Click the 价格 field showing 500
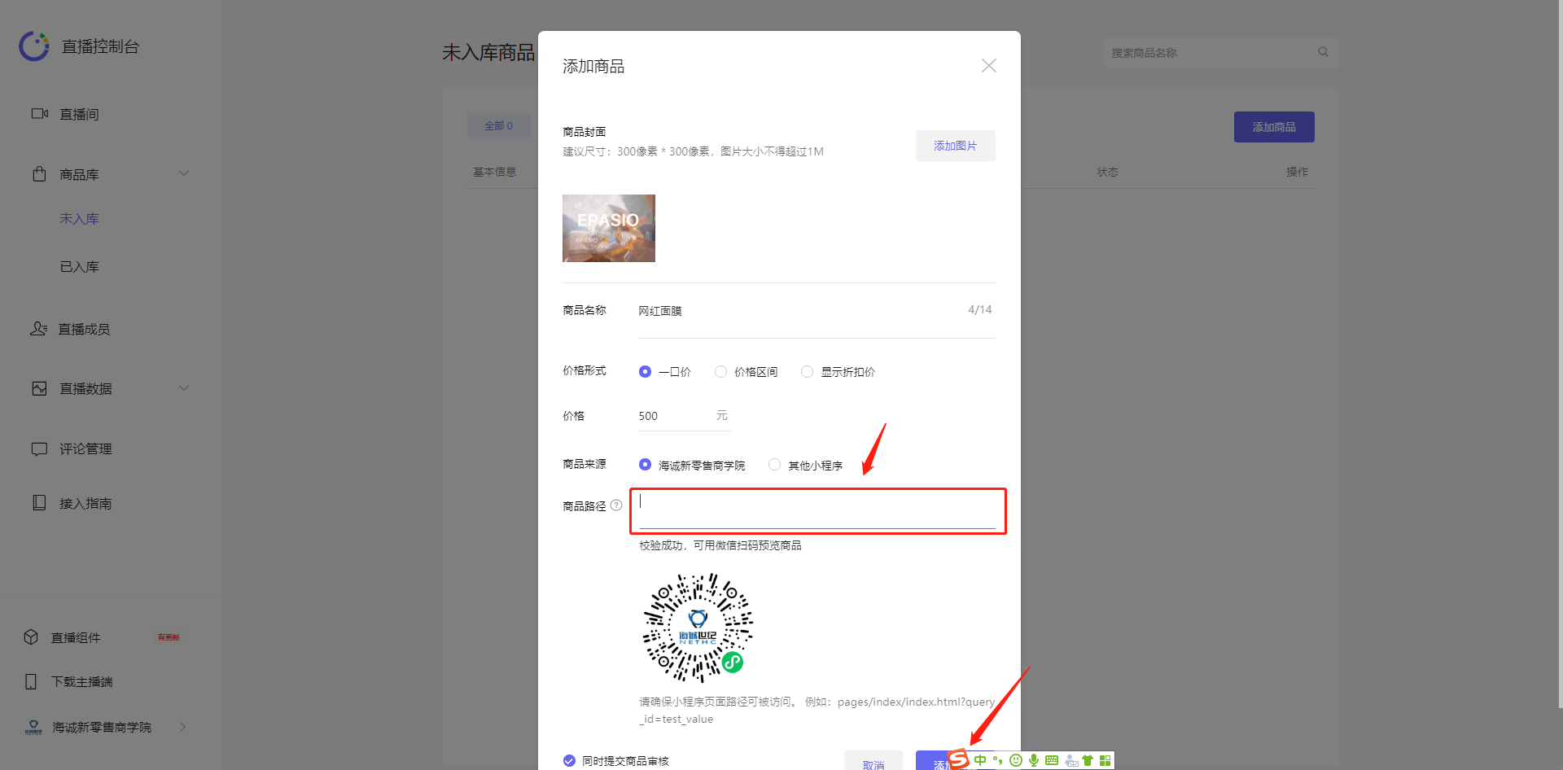The image size is (1563, 770). [x=685, y=416]
